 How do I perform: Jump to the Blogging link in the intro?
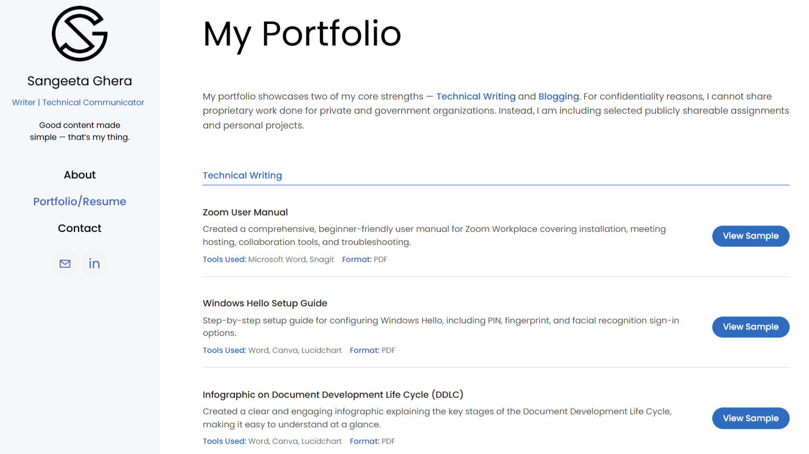point(558,97)
